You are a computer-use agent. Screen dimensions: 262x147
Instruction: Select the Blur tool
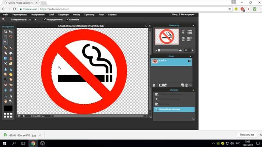pyautogui.click(x=5, y=69)
